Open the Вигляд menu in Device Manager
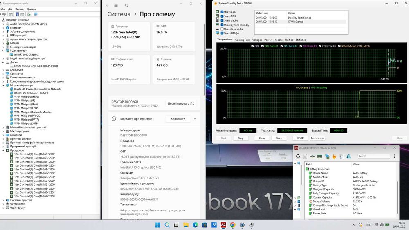Viewport: 409px width, 230px height. (x=19, y=9)
